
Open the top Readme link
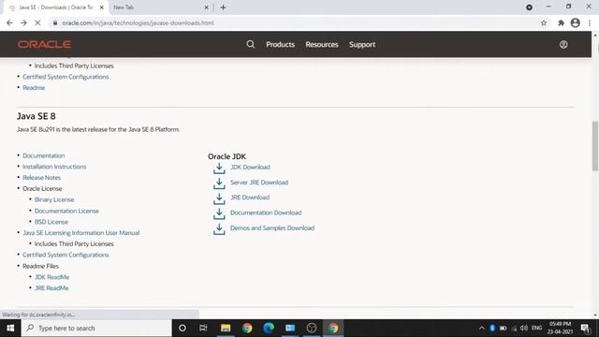click(34, 87)
